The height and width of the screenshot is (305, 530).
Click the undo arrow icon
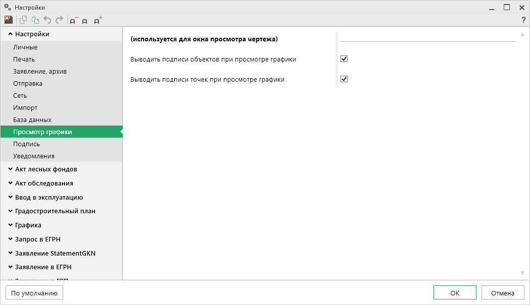click(47, 20)
